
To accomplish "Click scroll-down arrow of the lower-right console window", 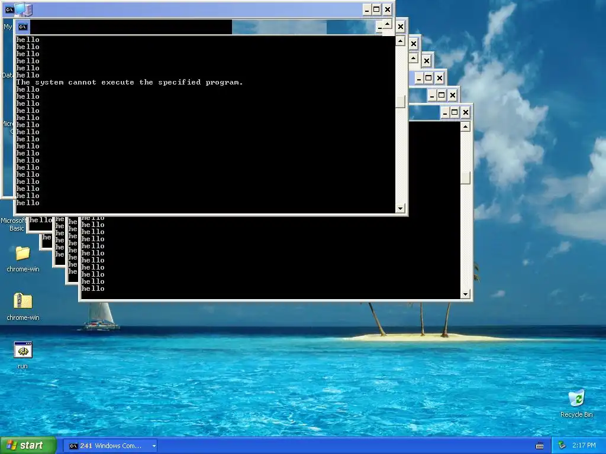I will pyautogui.click(x=465, y=294).
